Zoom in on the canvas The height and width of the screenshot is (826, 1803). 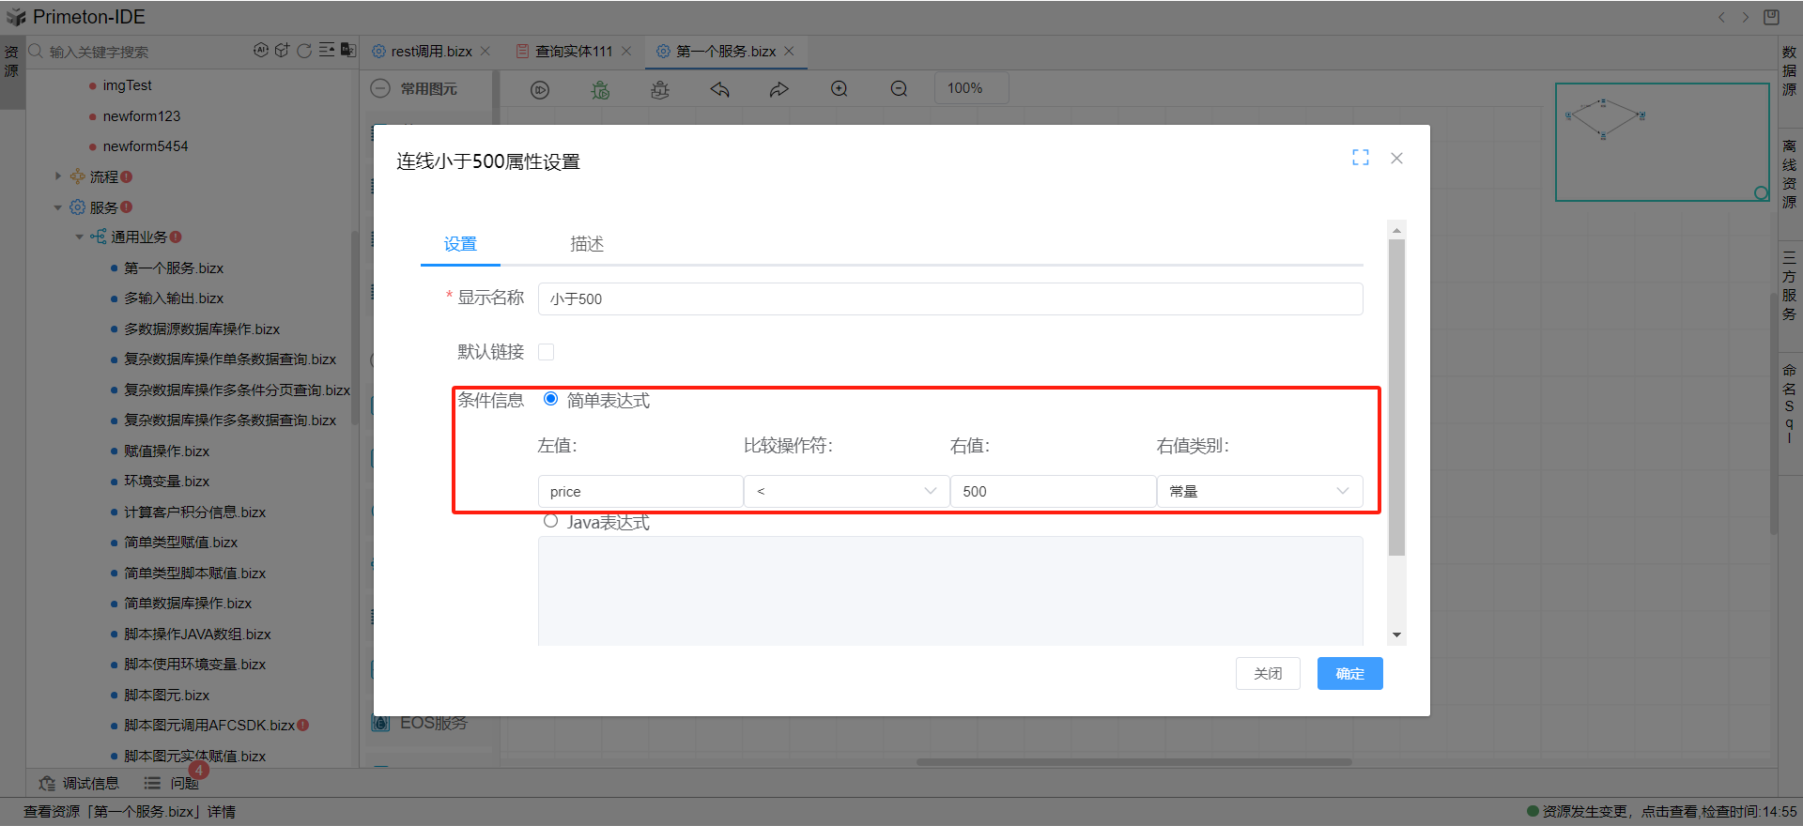[840, 89]
